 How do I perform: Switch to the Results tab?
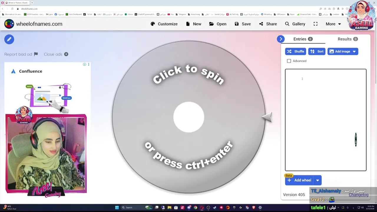pyautogui.click(x=348, y=39)
